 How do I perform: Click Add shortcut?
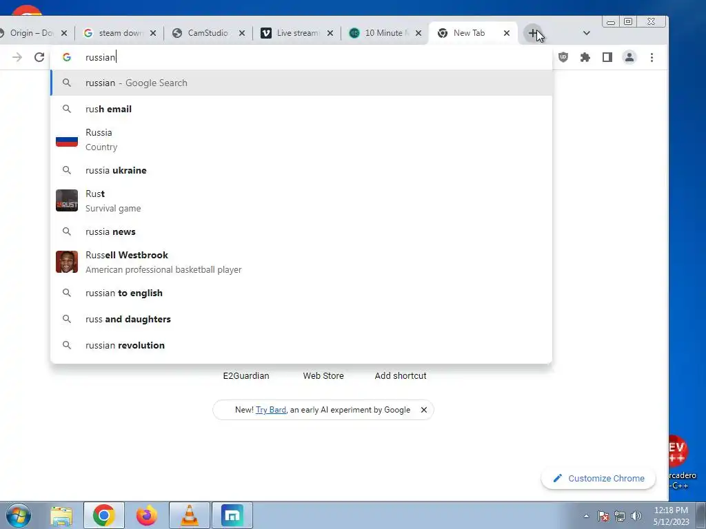click(x=401, y=375)
